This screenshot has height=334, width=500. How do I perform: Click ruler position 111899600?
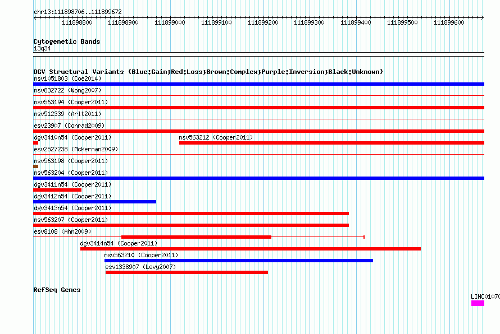coord(449,22)
